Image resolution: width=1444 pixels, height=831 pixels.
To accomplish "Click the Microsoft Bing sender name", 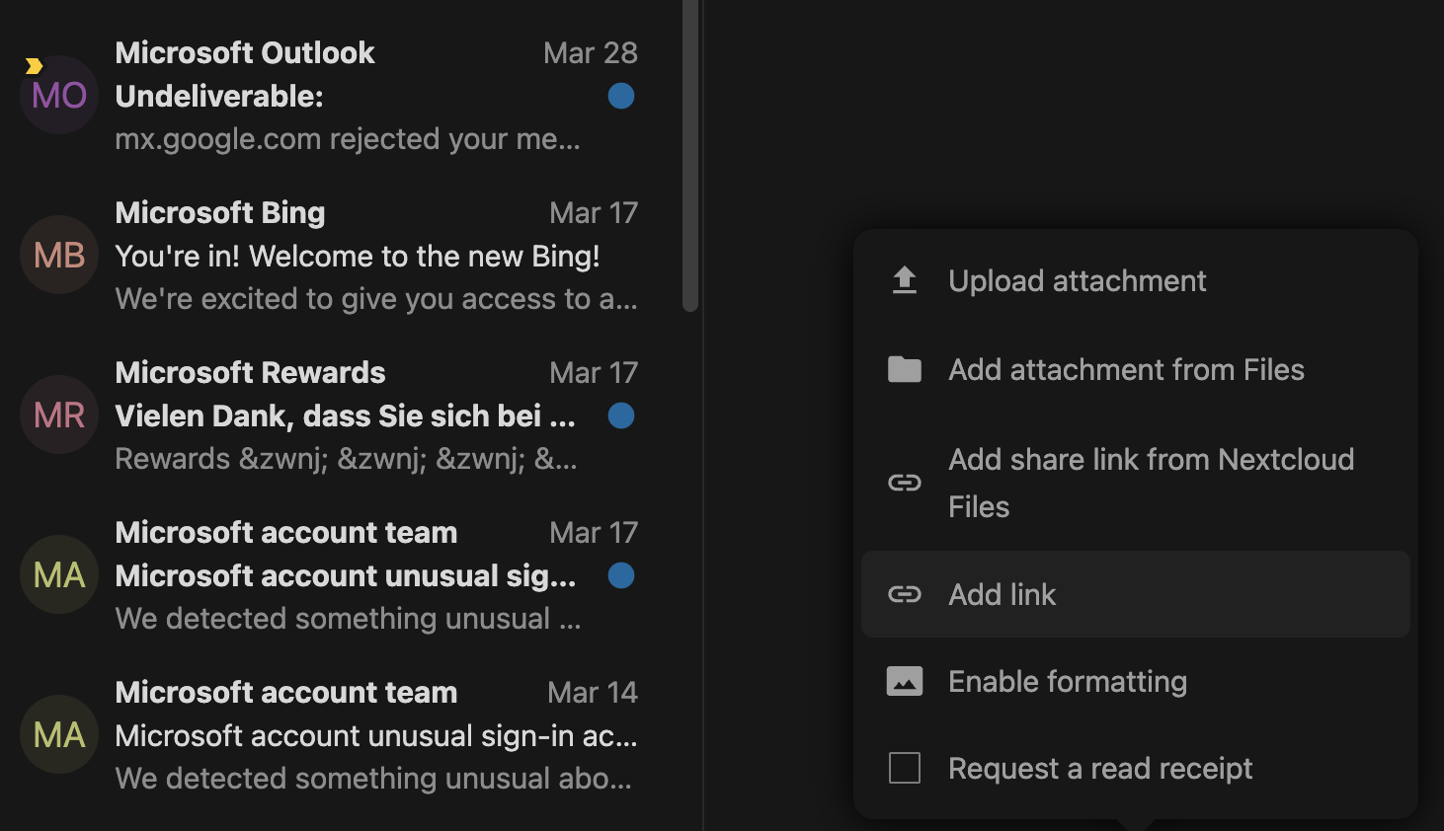I will pos(220,213).
